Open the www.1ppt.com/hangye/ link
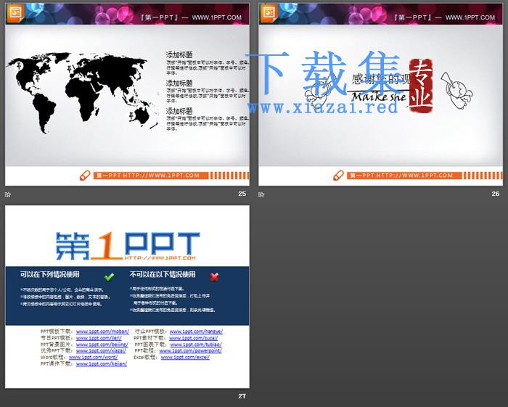Image resolution: width=508 pixels, height=407 pixels. click(x=196, y=332)
